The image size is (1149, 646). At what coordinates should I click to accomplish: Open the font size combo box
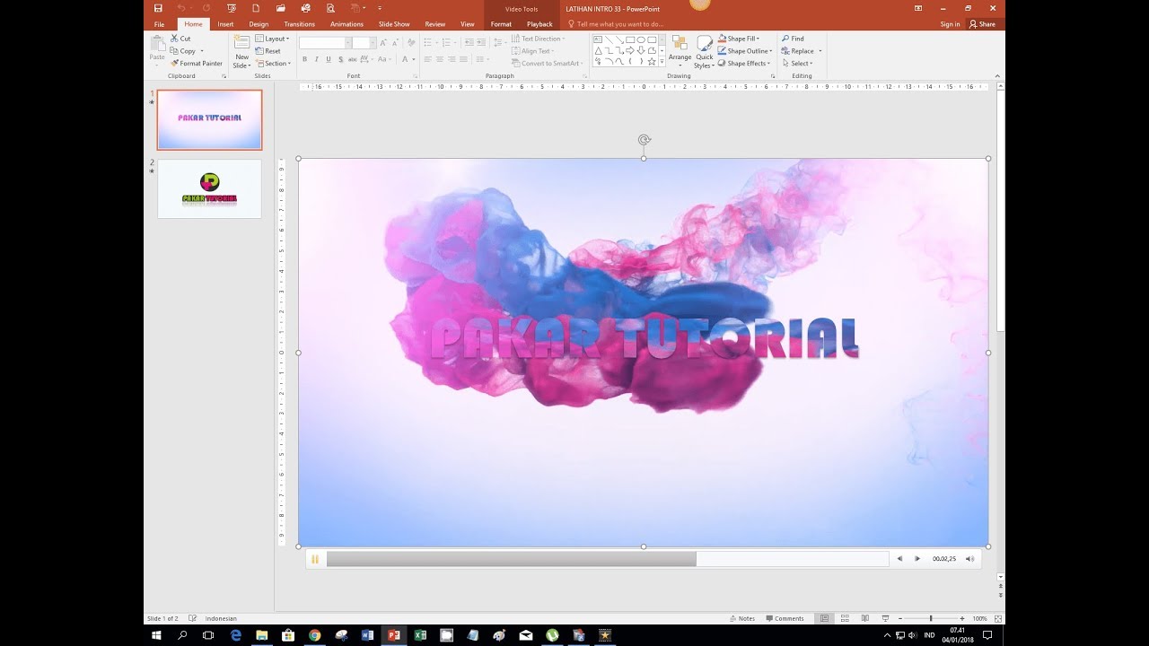[x=364, y=42]
